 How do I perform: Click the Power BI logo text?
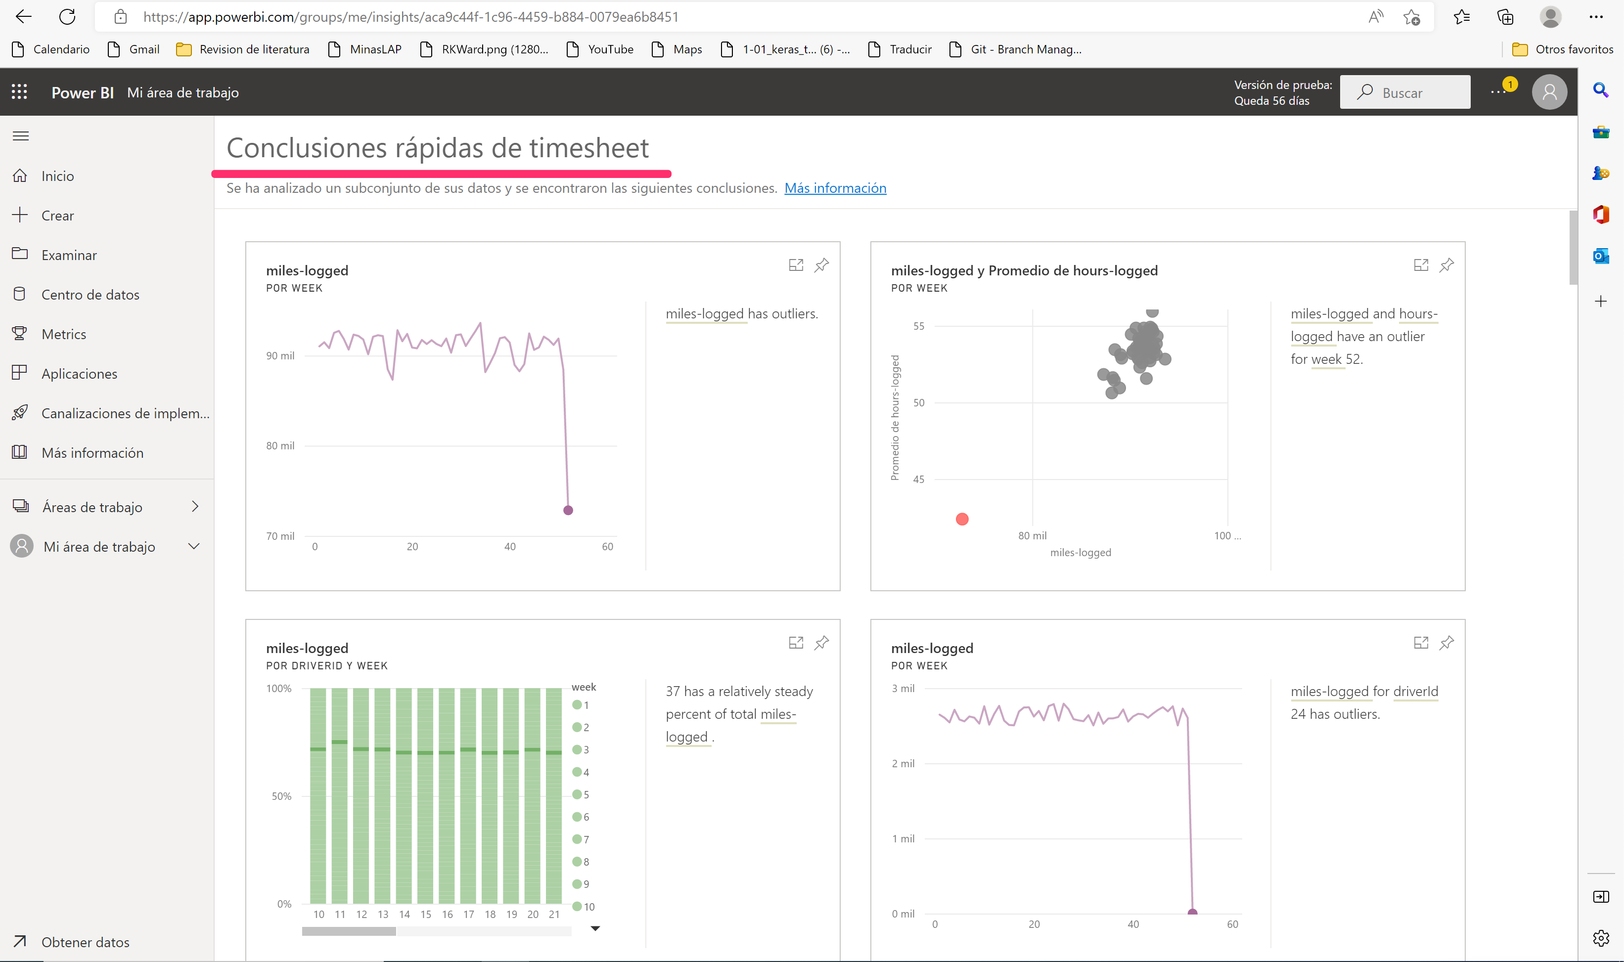click(x=82, y=93)
